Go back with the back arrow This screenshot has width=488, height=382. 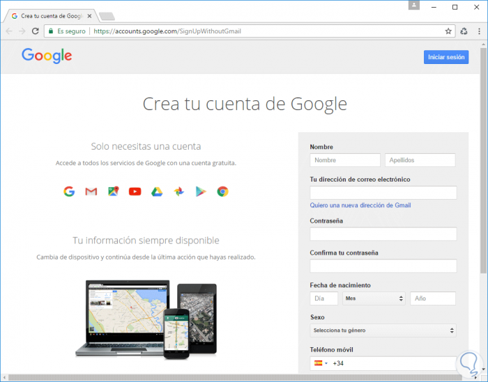click(9, 31)
